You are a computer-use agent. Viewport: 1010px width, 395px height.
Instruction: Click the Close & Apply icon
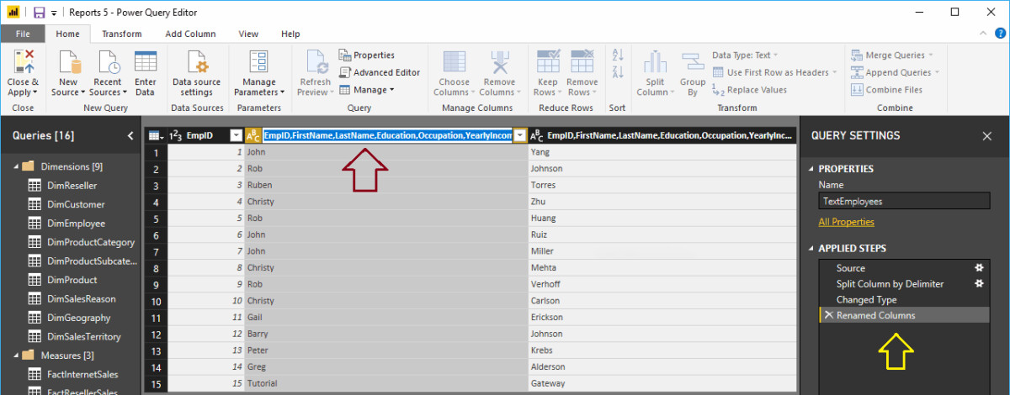[x=23, y=61]
